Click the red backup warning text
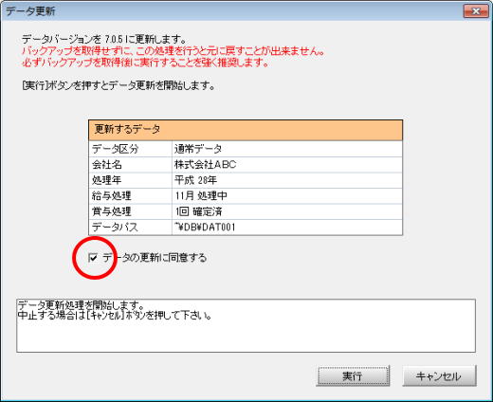 (x=173, y=57)
